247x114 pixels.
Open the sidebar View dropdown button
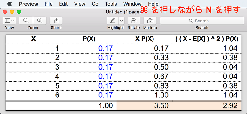tap(10, 21)
